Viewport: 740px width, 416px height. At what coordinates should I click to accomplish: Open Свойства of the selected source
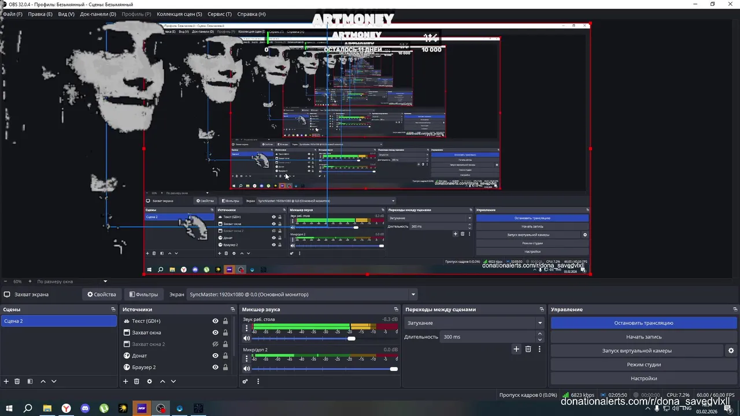(102, 295)
